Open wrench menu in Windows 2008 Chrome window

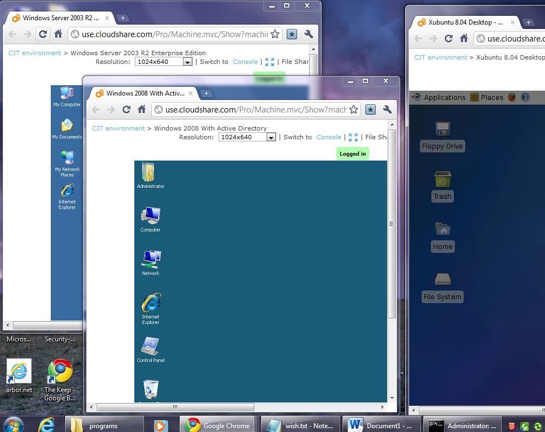point(387,109)
